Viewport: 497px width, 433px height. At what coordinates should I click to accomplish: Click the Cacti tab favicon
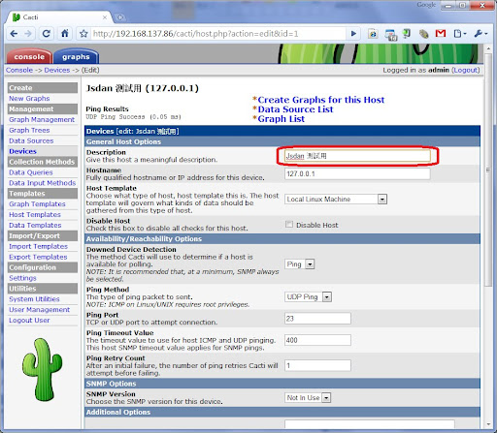16,17
